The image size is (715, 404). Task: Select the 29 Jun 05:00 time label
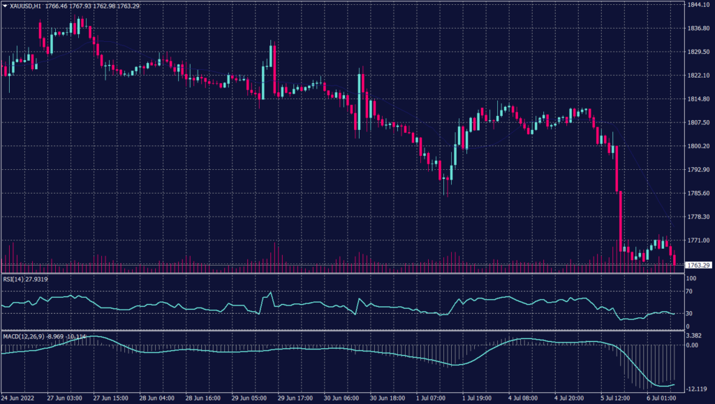pyautogui.click(x=250, y=398)
